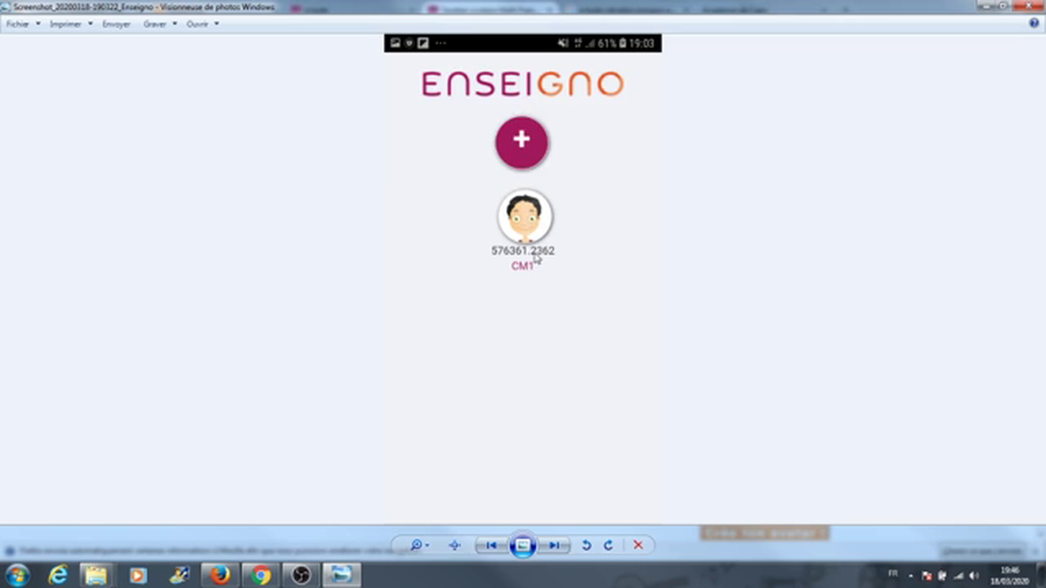Expand the zoom level dropdown arrow
1046x588 pixels.
point(427,545)
